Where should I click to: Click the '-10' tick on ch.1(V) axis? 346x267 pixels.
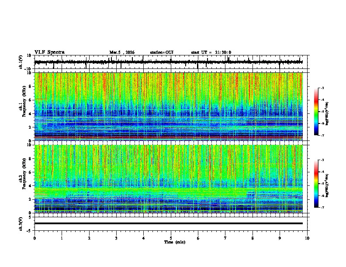pos(28,69)
